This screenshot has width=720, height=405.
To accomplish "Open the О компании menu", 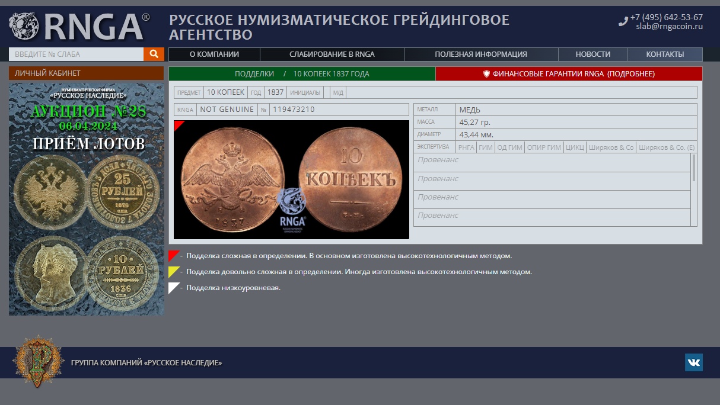I will 214,54.
